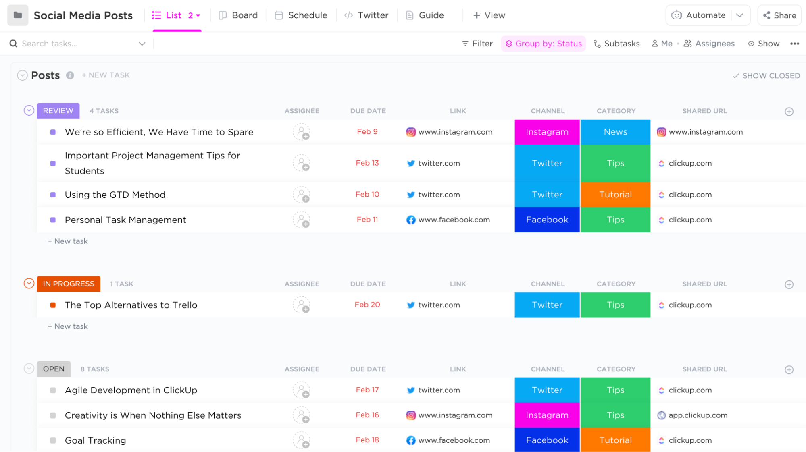806x452 pixels.
Task: Click Add New Task in REVIEW section
Action: [x=67, y=241]
